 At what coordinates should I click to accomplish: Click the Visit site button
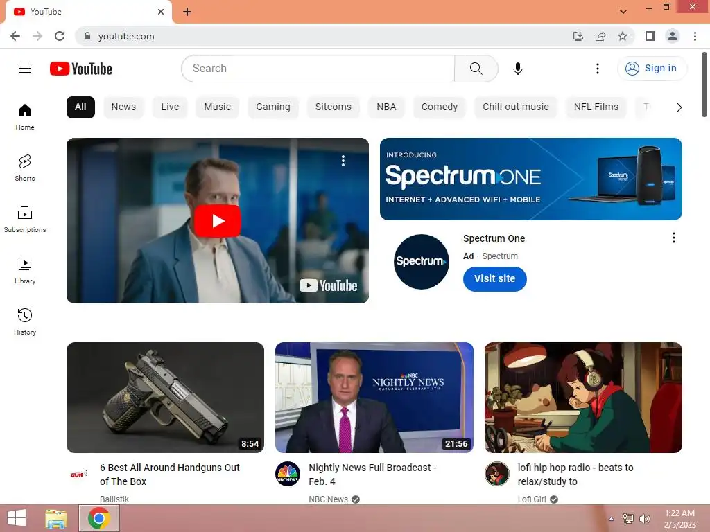tap(494, 278)
